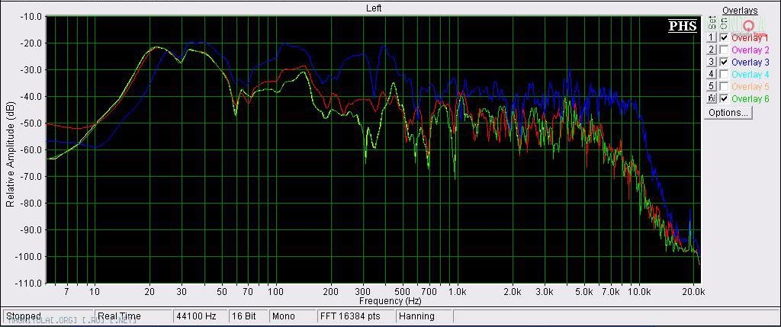Enable the Overlay 5 checkbox
The height and width of the screenshot is (327, 781).
[x=724, y=86]
